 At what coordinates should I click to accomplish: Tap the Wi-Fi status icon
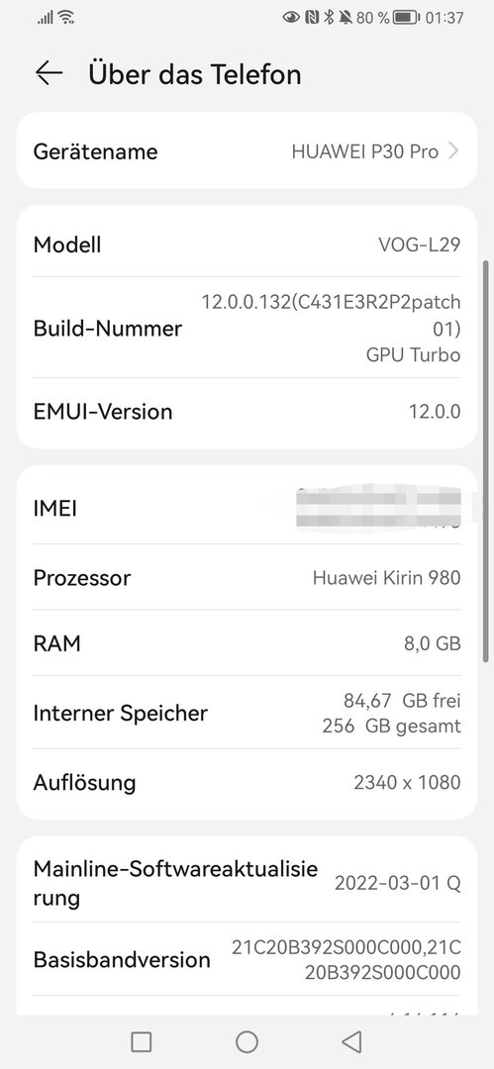click(x=66, y=17)
